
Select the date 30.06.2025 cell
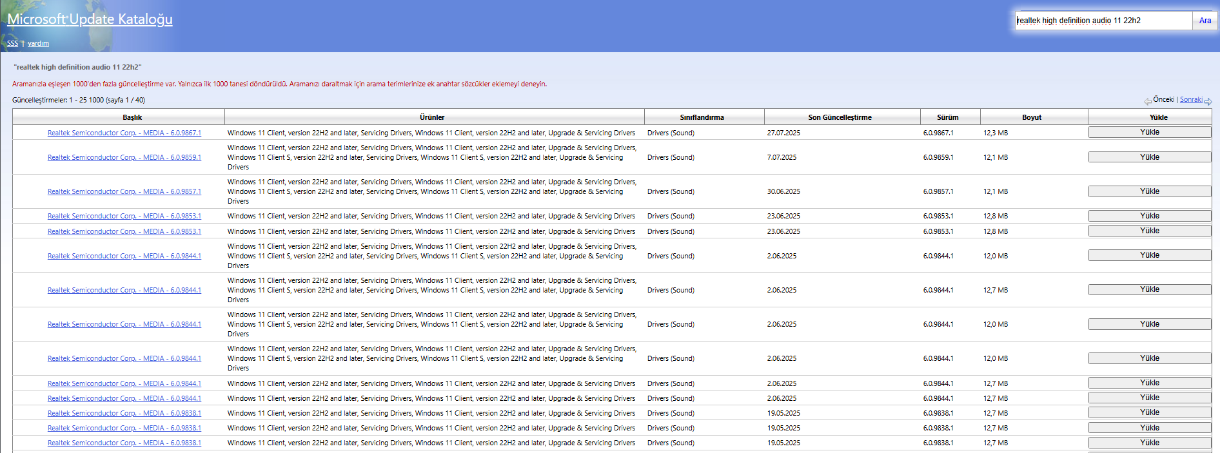coord(842,191)
